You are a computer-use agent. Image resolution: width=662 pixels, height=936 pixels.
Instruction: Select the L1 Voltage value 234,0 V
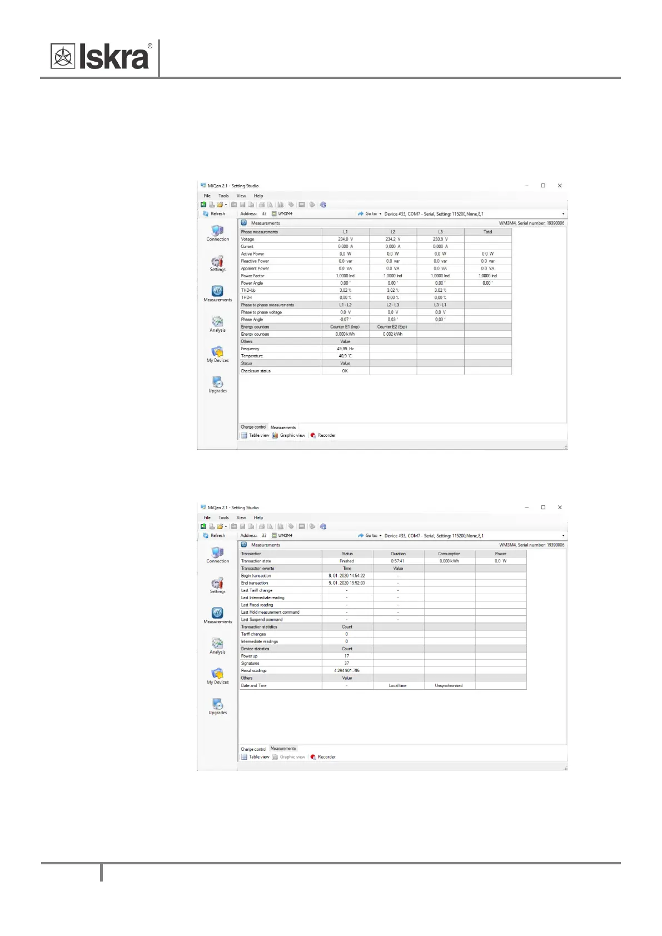click(x=346, y=239)
